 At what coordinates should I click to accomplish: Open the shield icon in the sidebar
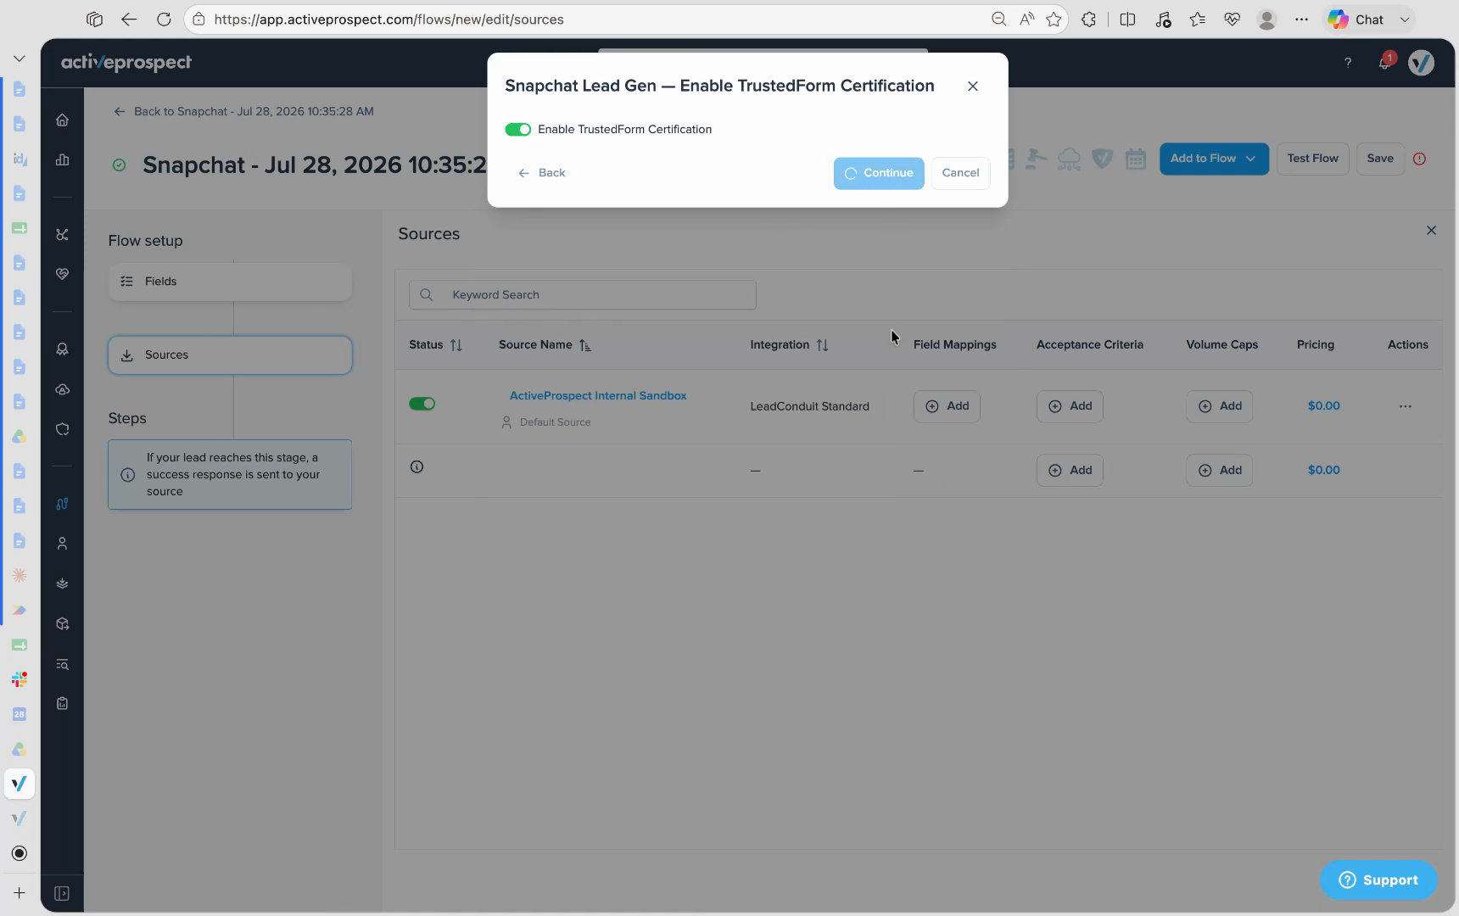[x=62, y=429]
